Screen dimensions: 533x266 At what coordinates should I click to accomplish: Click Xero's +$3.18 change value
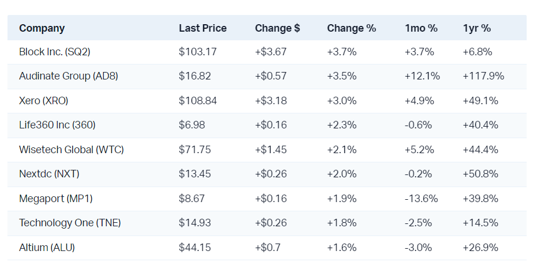tap(271, 101)
